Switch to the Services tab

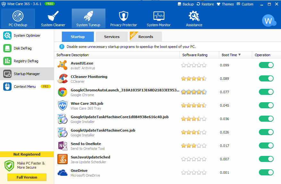pos(112,37)
